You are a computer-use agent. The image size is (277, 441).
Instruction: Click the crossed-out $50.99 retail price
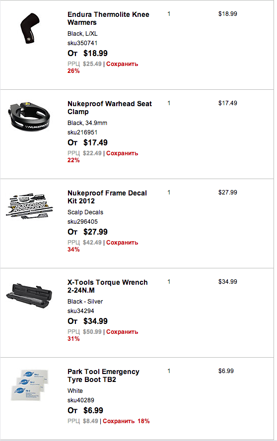coord(92,331)
